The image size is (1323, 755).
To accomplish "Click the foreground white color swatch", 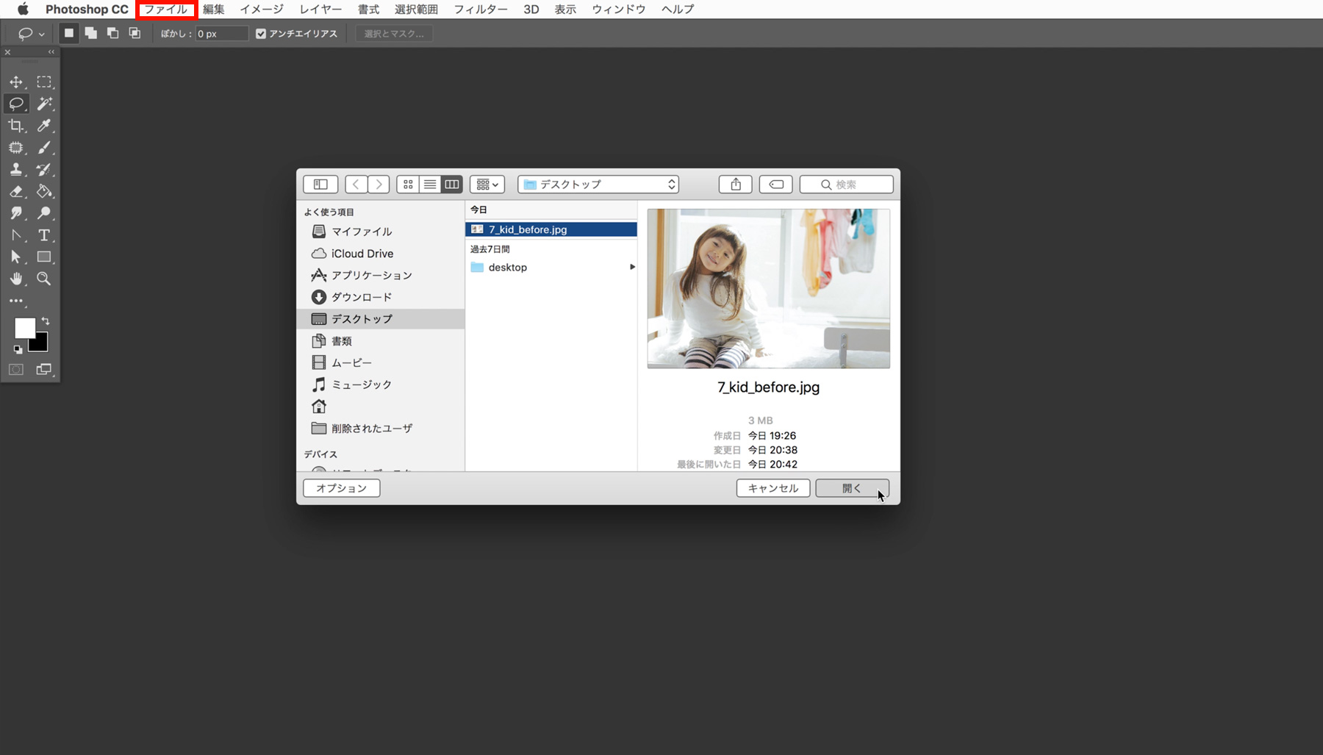I will (x=24, y=327).
